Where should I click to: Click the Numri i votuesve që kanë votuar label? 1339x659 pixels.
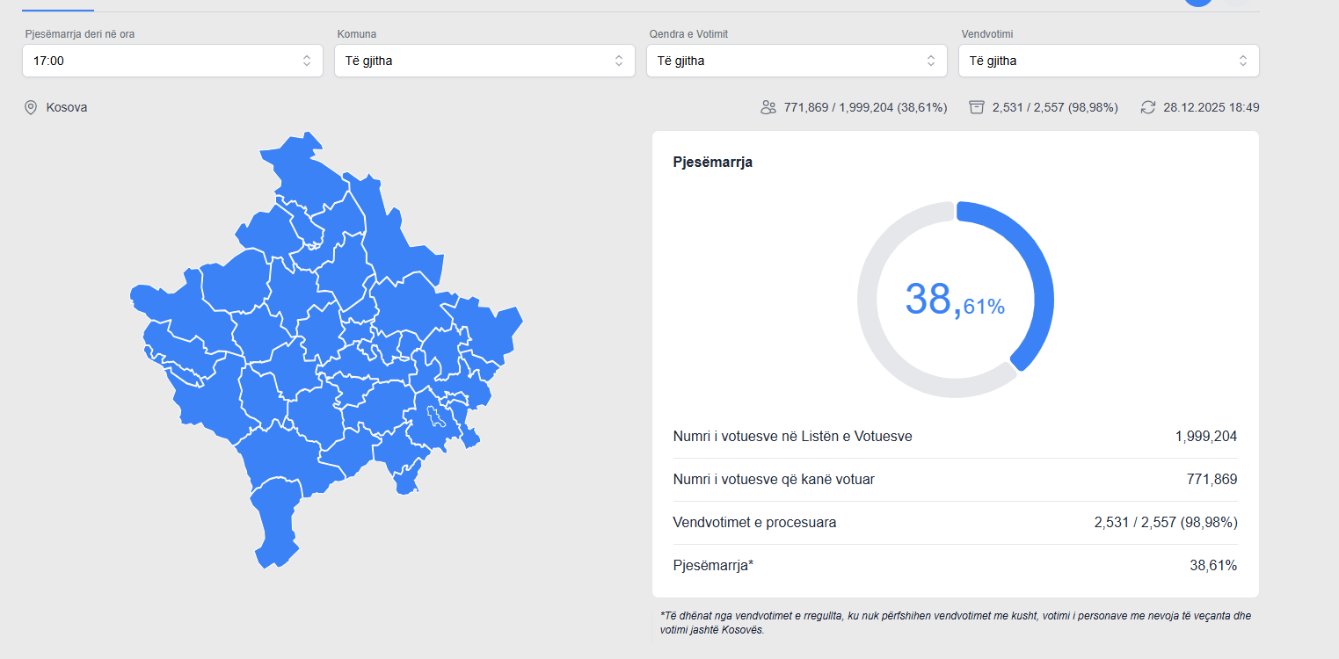(x=774, y=479)
